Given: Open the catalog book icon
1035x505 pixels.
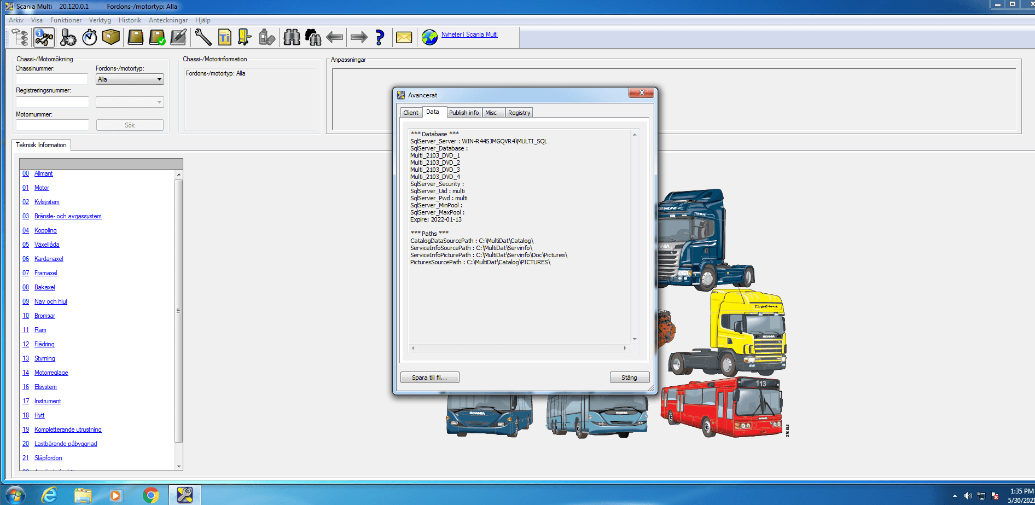Looking at the screenshot, I should (x=135, y=37).
